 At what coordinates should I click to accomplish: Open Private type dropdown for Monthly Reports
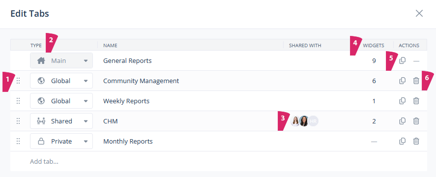coord(61,142)
